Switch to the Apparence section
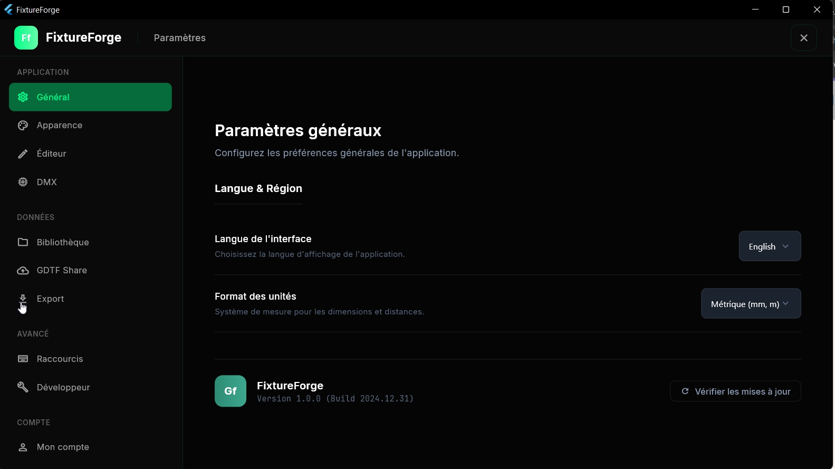 (x=90, y=126)
